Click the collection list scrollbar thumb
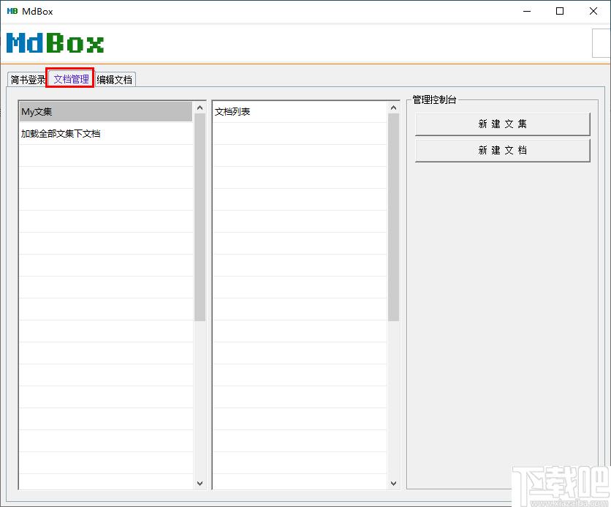This screenshot has width=611, height=507. click(200, 217)
